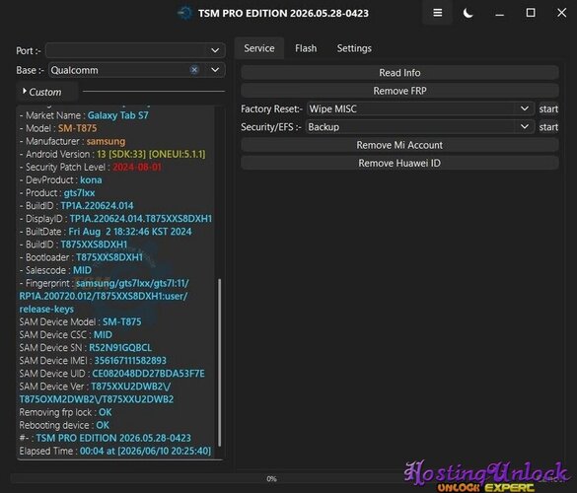Select DisplayID TP1A.220624.014.T875XXS8DXH1 text
577x493 pixels.
tap(141, 219)
